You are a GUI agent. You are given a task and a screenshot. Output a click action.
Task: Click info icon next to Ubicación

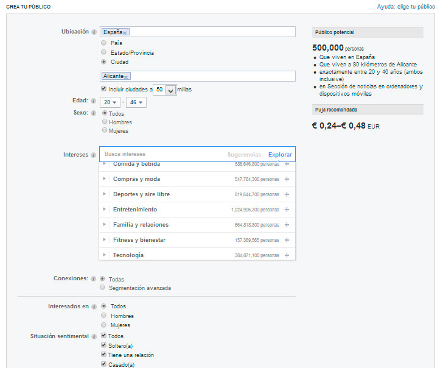(94, 32)
